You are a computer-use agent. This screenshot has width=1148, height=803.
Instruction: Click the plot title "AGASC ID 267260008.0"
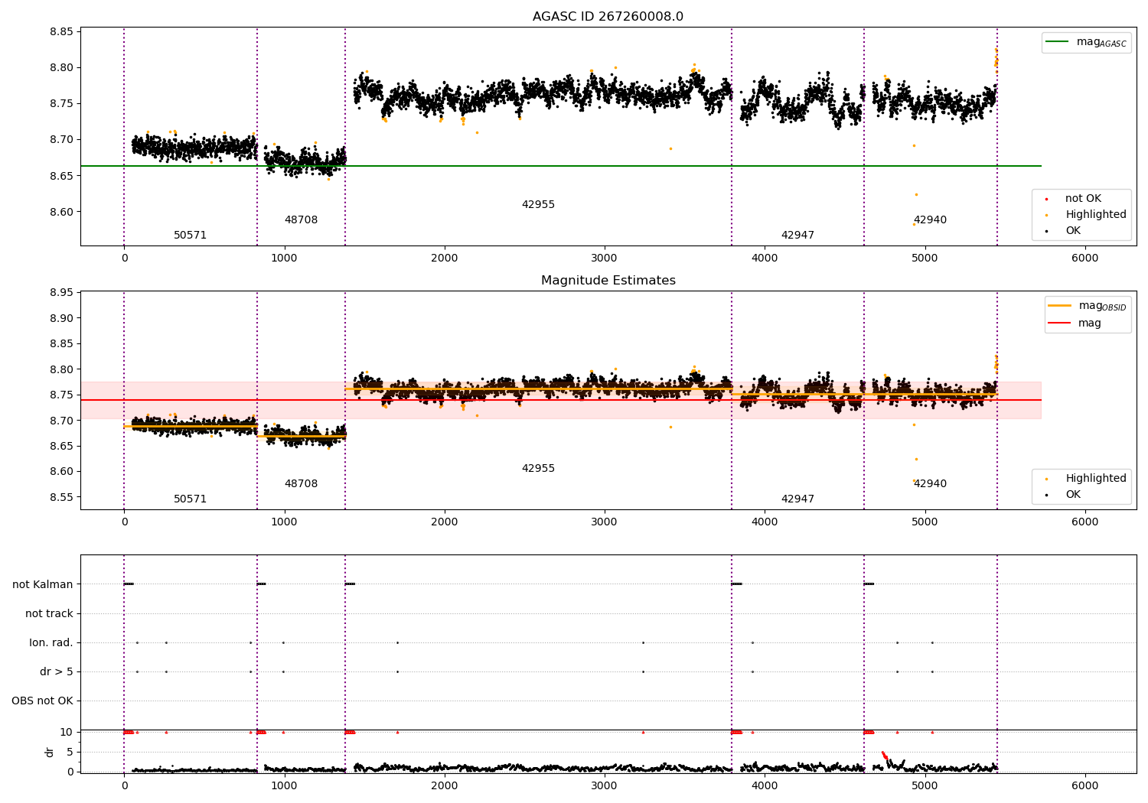[x=608, y=17]
